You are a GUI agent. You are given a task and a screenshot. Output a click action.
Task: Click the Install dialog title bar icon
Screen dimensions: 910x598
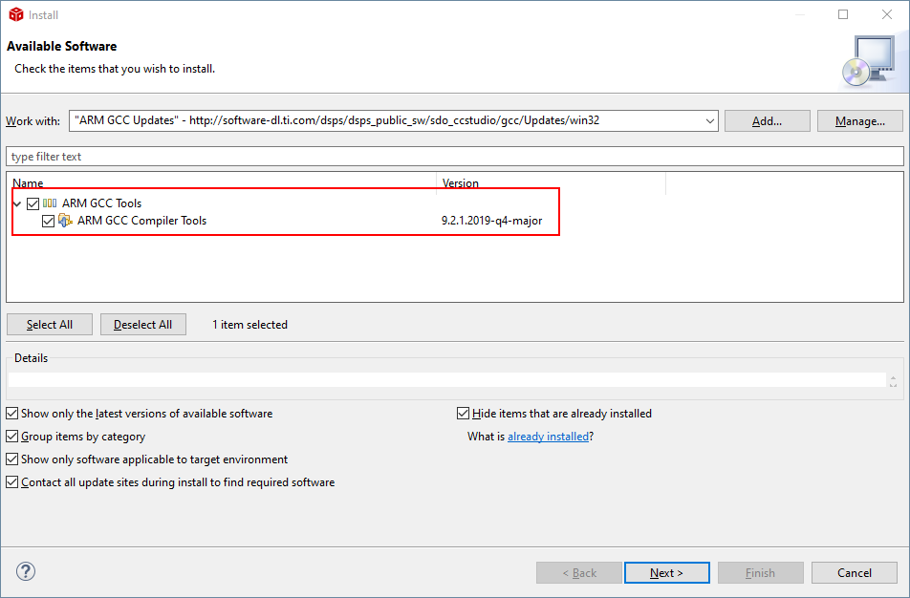pyautogui.click(x=15, y=14)
